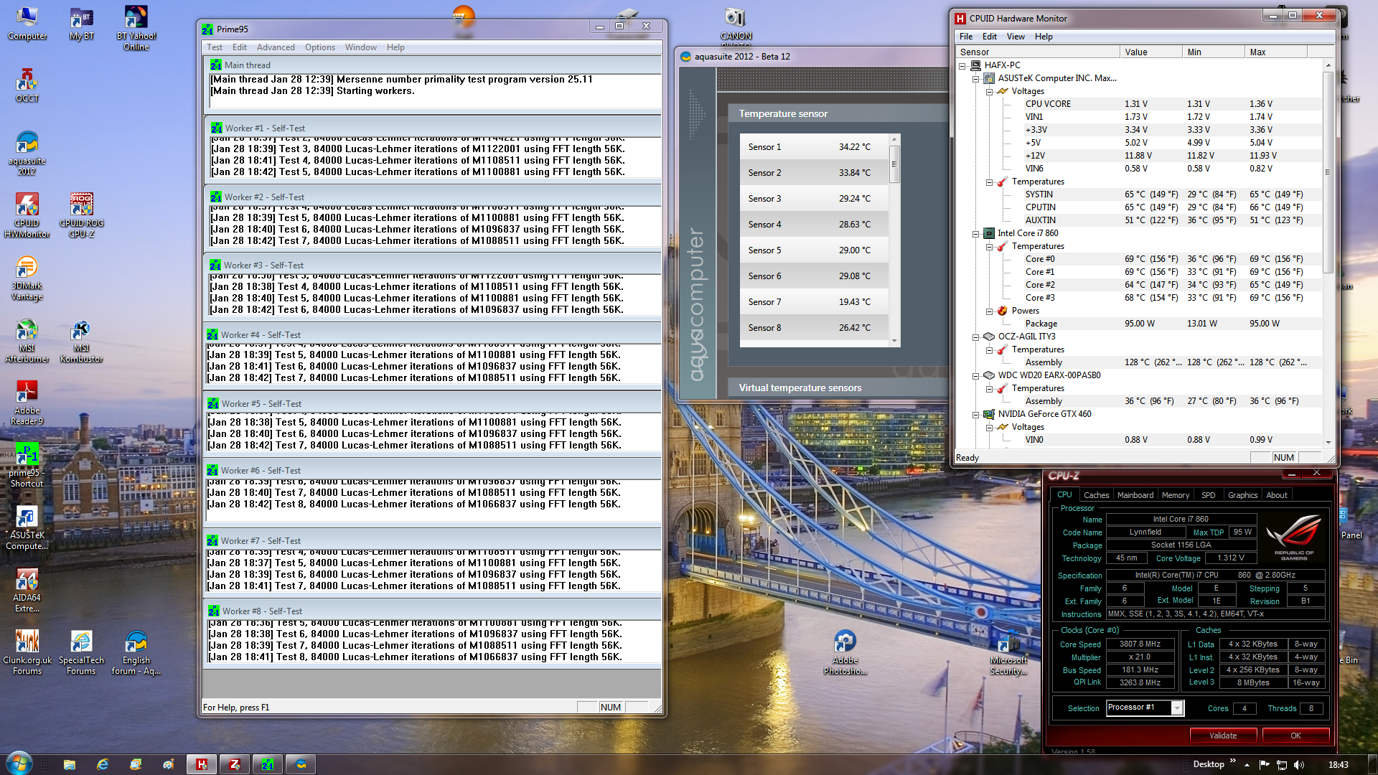
Task: Click the aquasuite sensor list scrollbar thumb
Action: (894, 164)
